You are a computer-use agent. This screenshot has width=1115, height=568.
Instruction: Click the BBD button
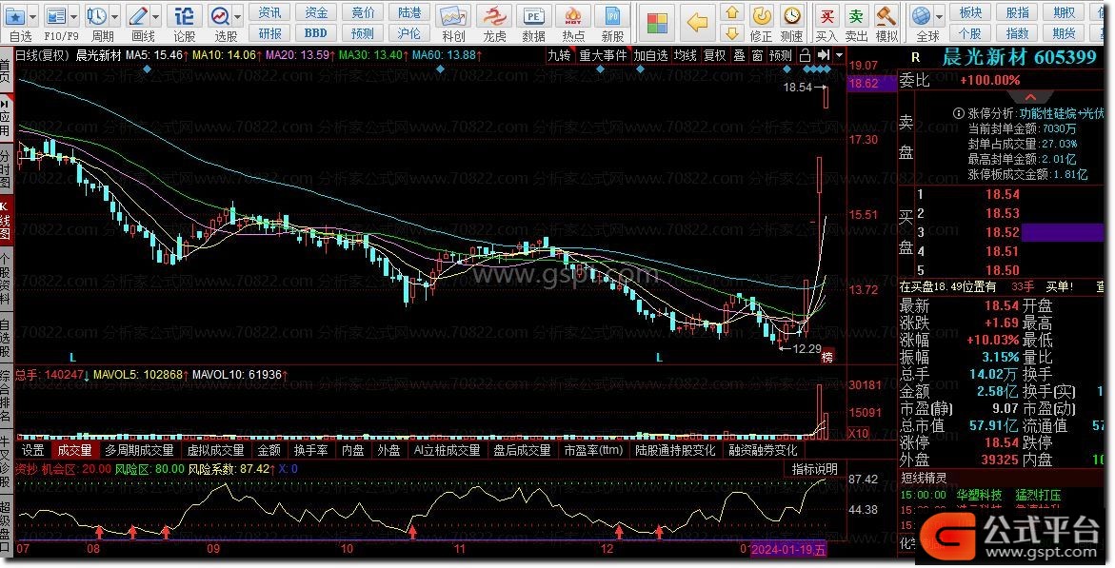tap(316, 32)
